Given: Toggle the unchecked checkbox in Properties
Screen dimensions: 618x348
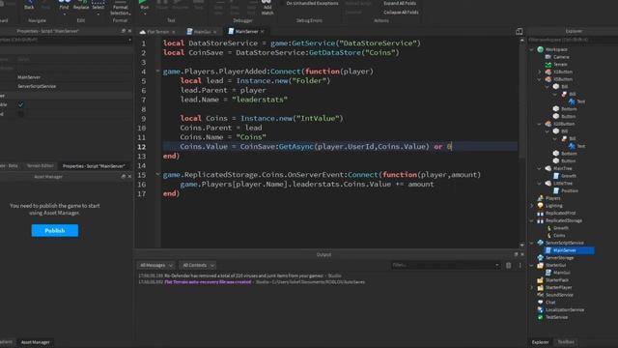Looking at the screenshot, I should click(21, 114).
